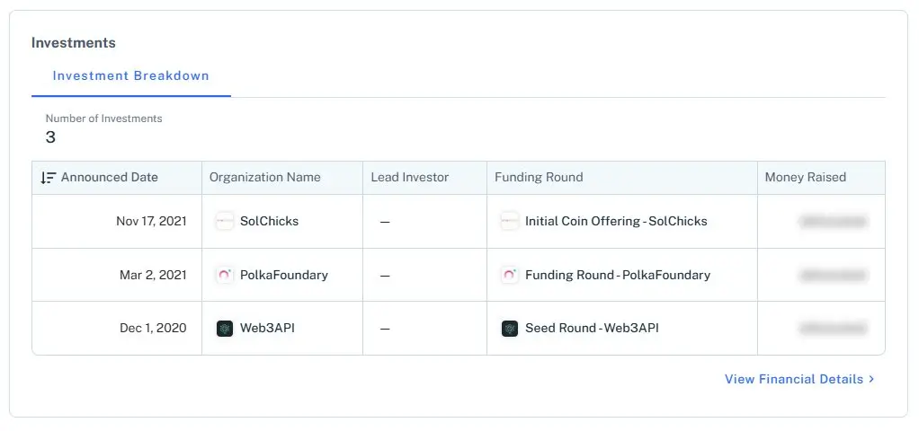Image resolution: width=919 pixels, height=431 pixels.
Task: Open the SolChicks organization link
Action: click(x=269, y=222)
